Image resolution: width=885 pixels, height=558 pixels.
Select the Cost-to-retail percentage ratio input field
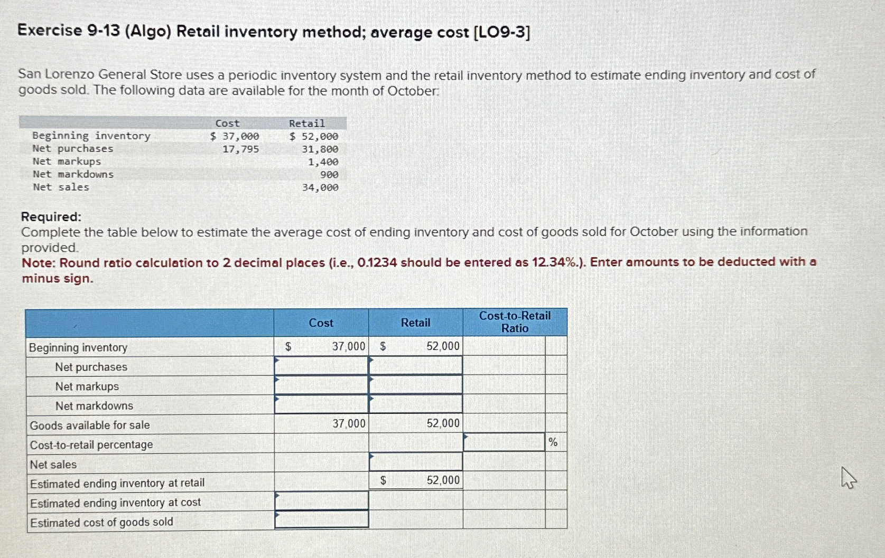click(504, 442)
